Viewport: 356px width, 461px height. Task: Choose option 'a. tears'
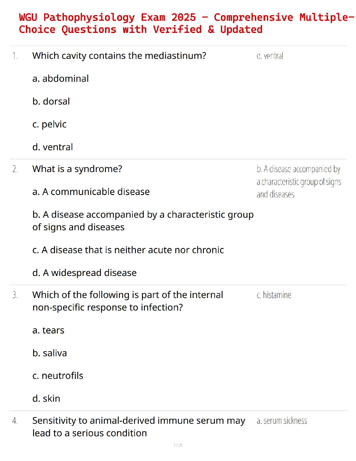pos(48,330)
